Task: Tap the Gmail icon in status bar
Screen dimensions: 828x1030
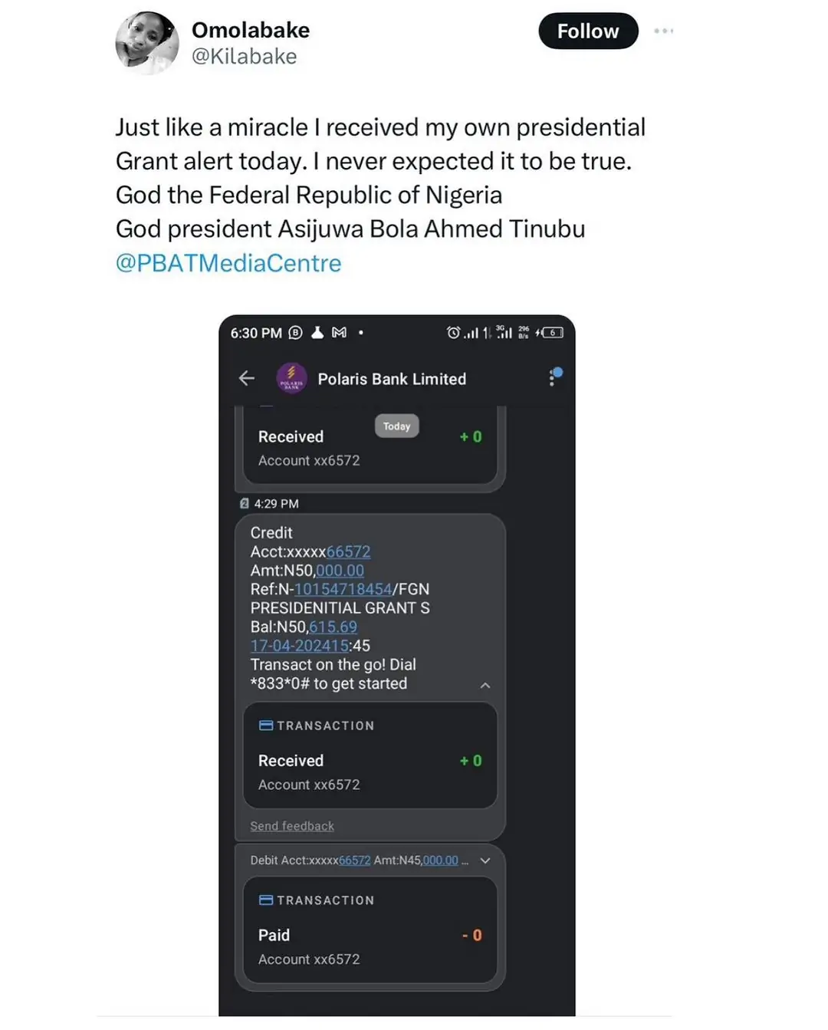Action: click(x=339, y=333)
